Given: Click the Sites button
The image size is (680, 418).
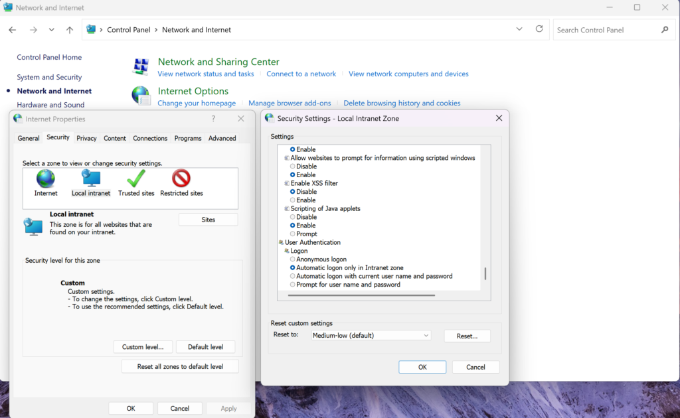Looking at the screenshot, I should [x=208, y=220].
